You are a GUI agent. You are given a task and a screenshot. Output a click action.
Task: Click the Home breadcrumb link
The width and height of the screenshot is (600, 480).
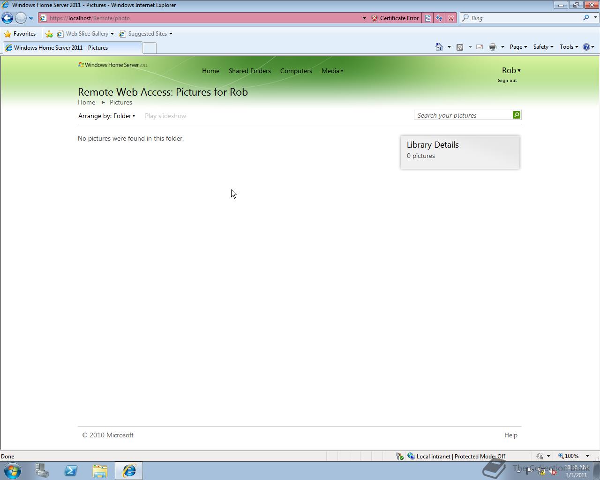point(86,102)
